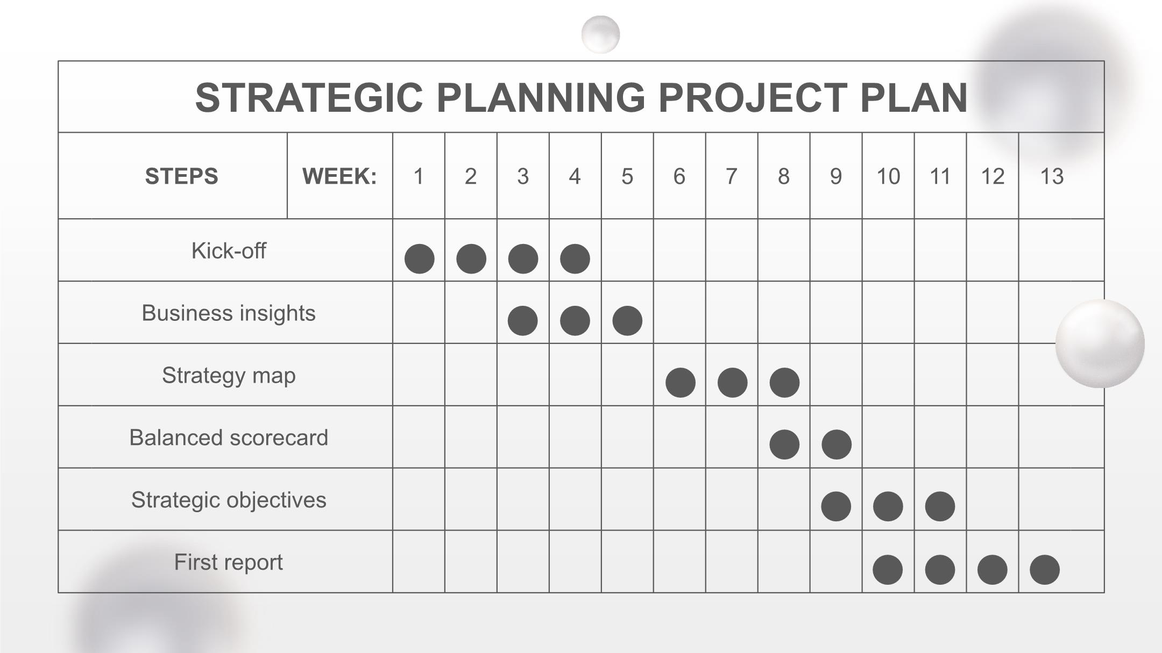The width and height of the screenshot is (1162, 653).
Task: Click the Strategy map dot in week 6
Action: pos(680,383)
